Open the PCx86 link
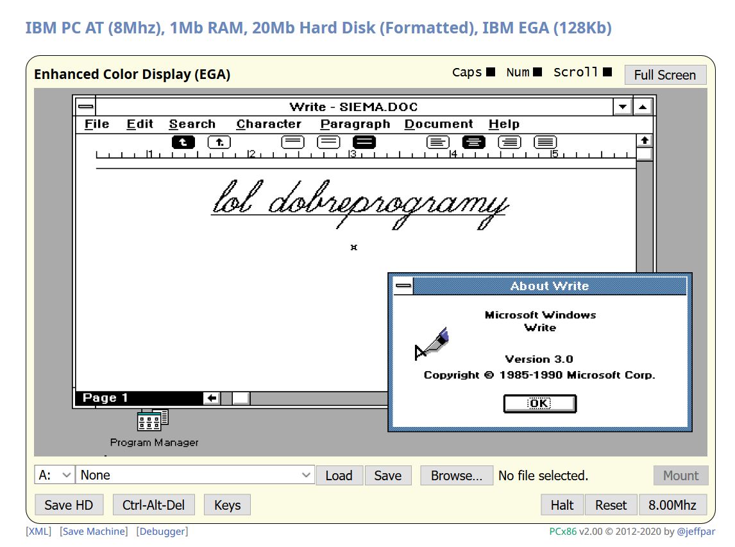 [563, 532]
